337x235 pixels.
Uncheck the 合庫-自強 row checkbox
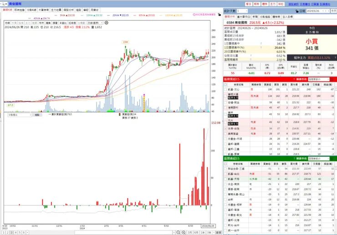pyautogui.click(x=225, y=129)
